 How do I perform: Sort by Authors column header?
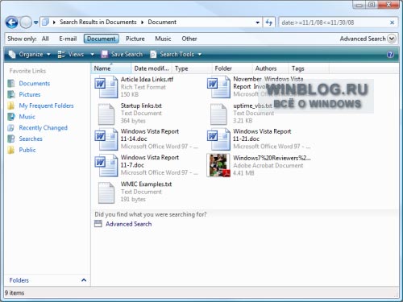click(271, 68)
